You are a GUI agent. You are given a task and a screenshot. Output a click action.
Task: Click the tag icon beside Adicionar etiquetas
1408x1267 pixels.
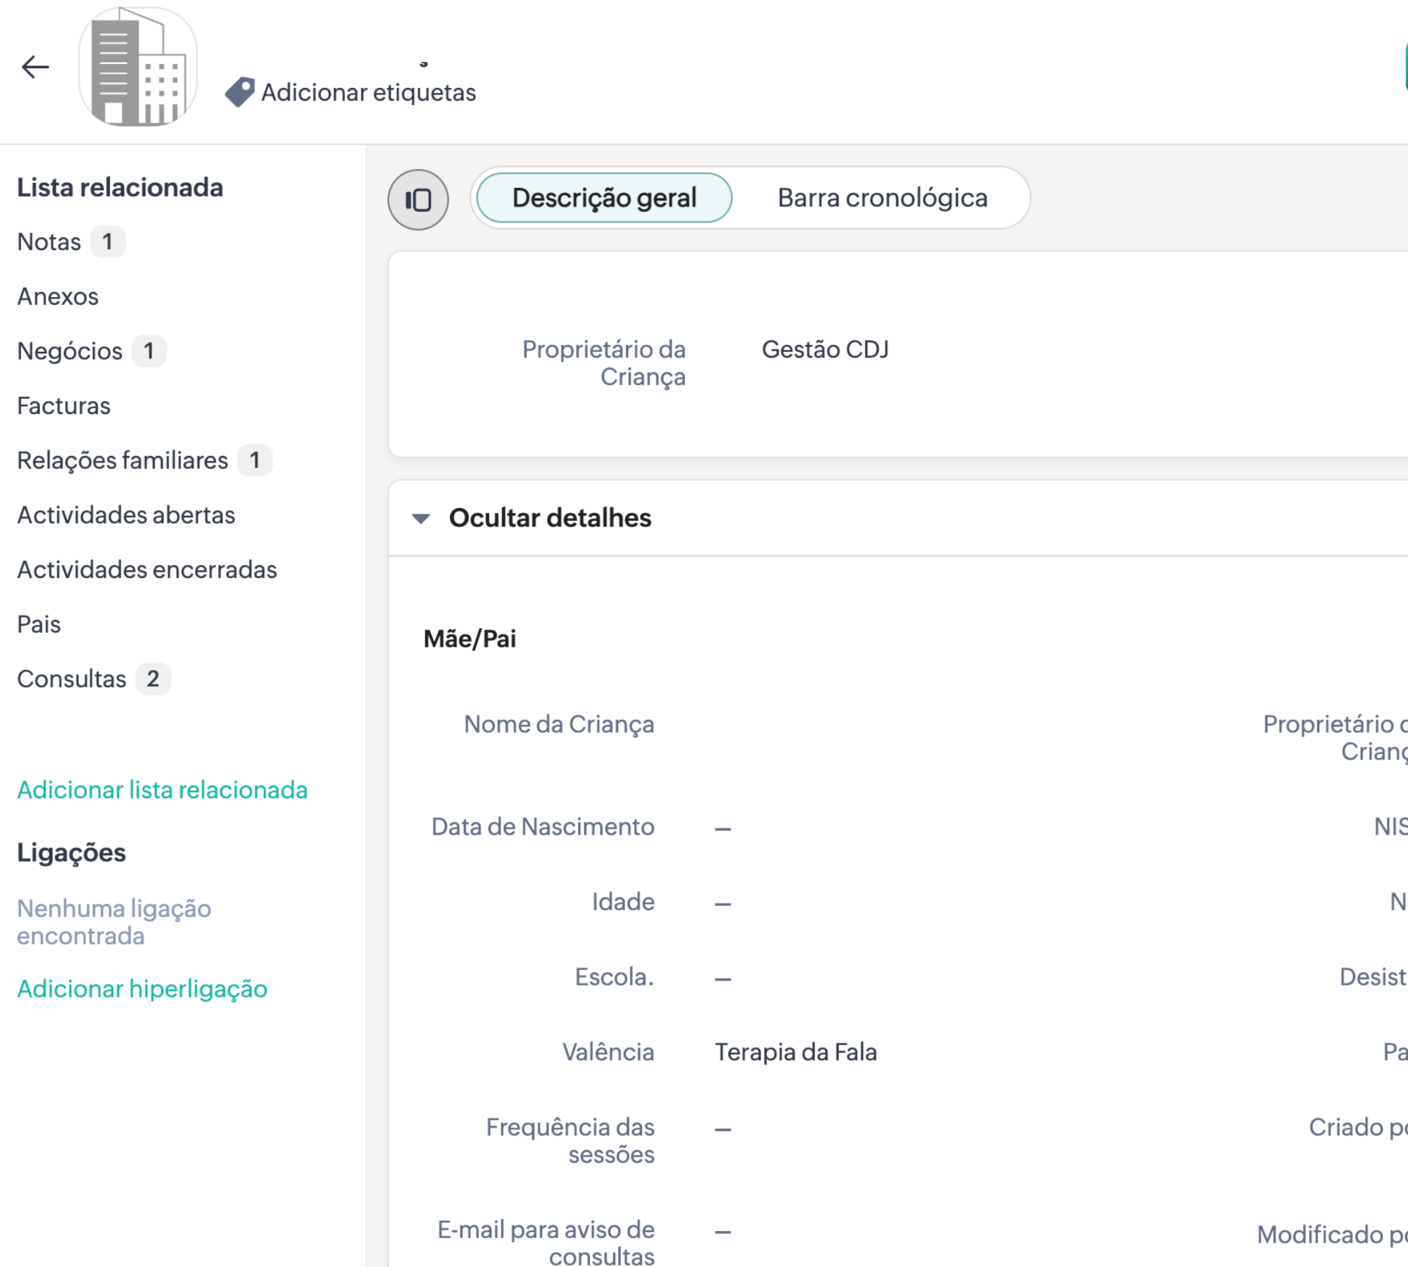(239, 92)
